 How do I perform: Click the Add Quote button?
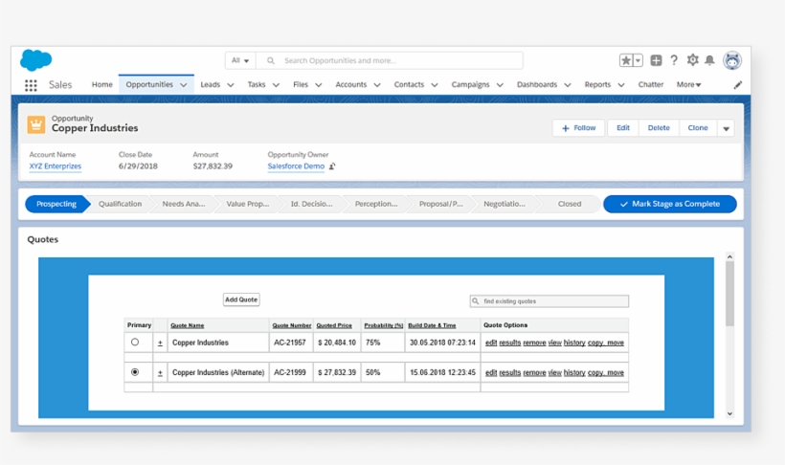241,299
